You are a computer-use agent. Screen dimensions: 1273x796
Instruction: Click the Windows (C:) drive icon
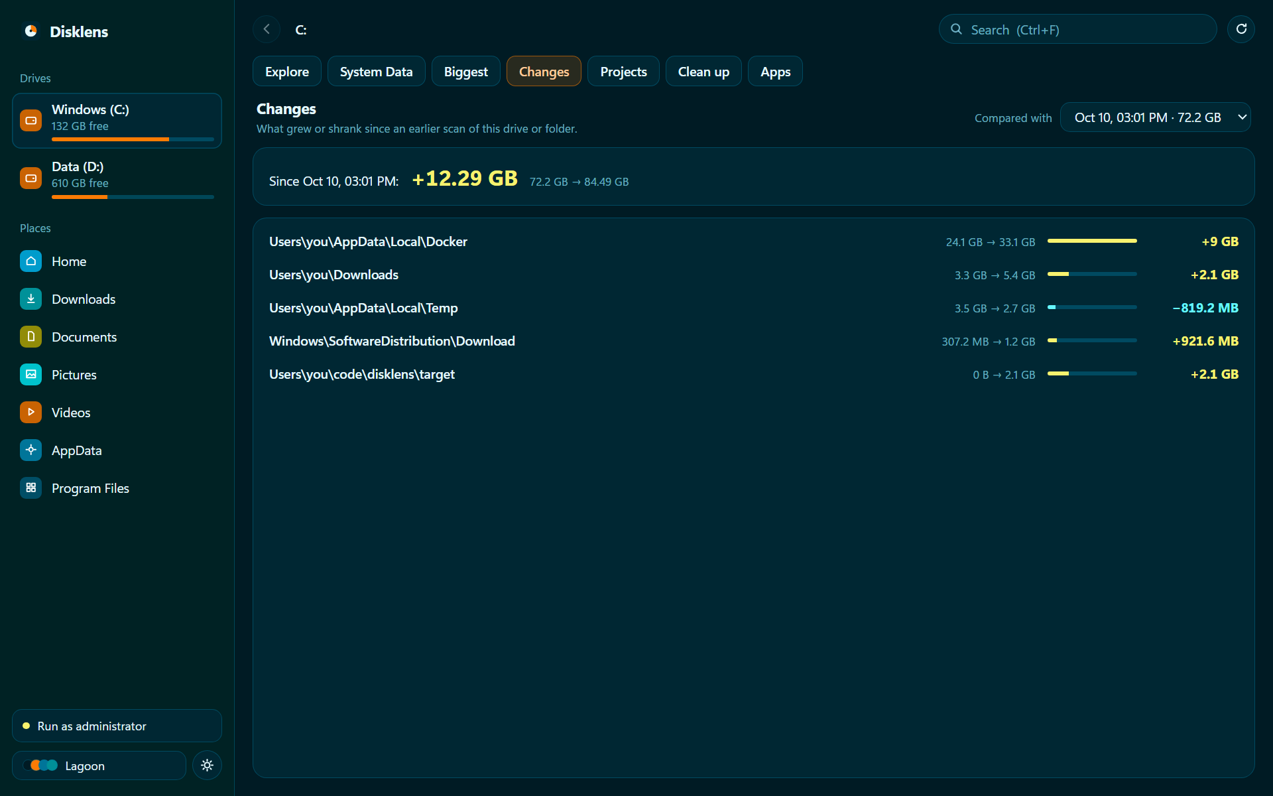[30, 121]
